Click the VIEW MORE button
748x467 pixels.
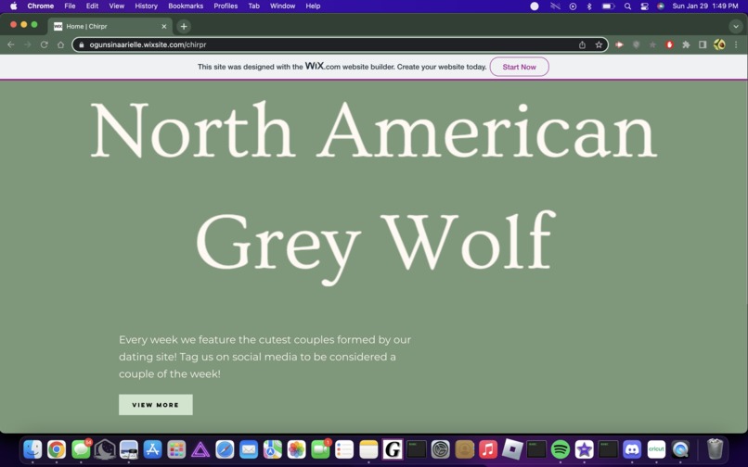click(x=156, y=405)
